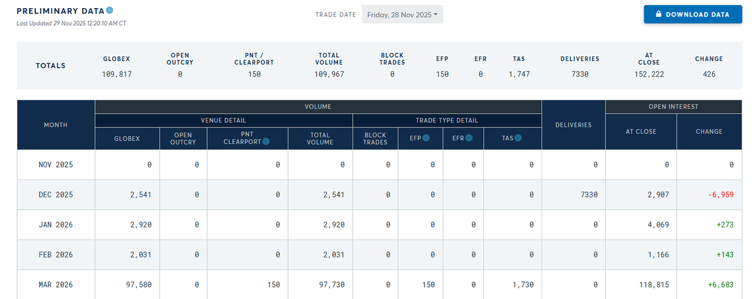Click the info icon next to EFP column header
The height and width of the screenshot is (299, 755).
[x=427, y=138]
